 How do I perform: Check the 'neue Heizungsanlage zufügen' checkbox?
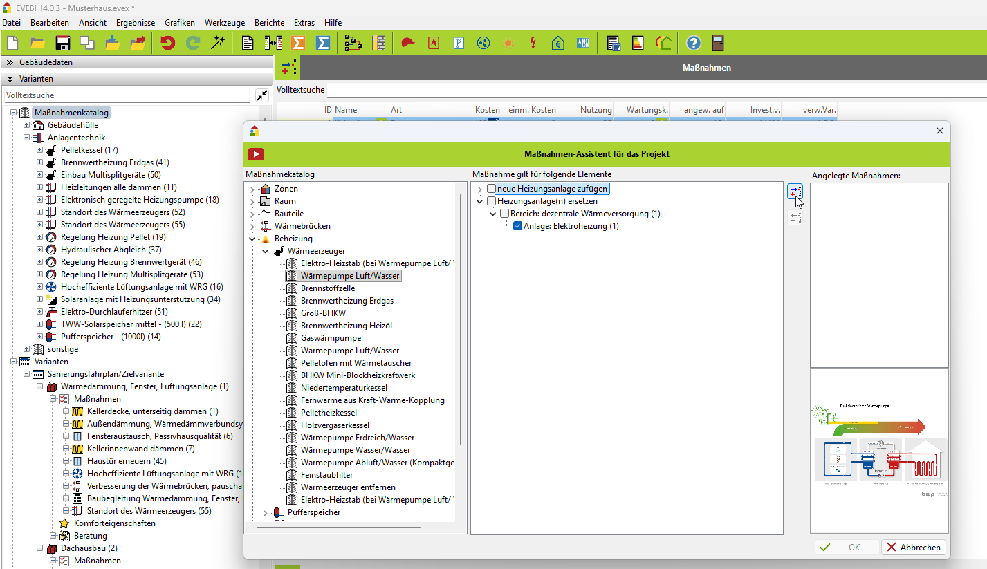click(x=491, y=189)
